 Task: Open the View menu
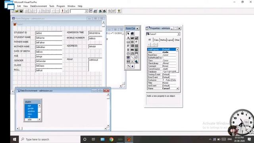(x=25, y=6)
